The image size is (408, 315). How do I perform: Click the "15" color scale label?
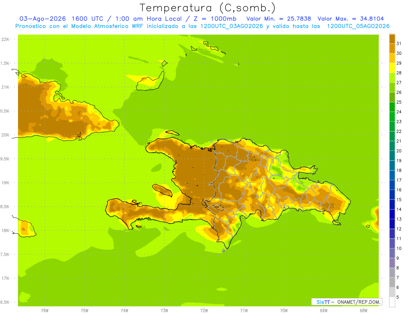coord(399,199)
